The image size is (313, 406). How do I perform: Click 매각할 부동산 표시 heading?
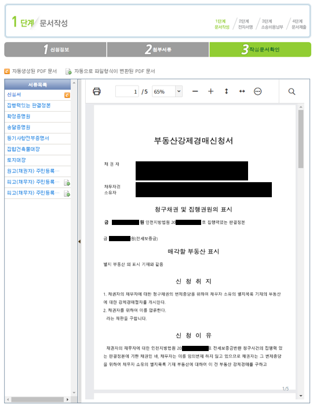coord(194,252)
